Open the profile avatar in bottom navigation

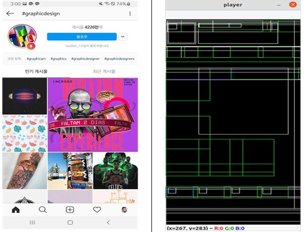point(124,210)
